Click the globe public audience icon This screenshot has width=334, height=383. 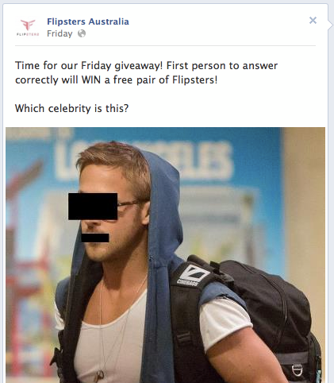click(82, 33)
